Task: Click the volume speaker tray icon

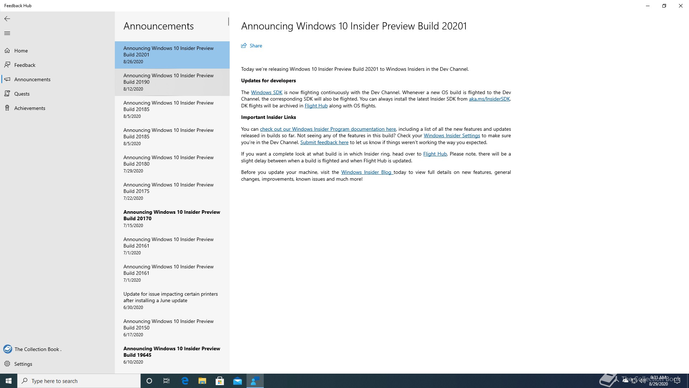Action: click(x=642, y=381)
